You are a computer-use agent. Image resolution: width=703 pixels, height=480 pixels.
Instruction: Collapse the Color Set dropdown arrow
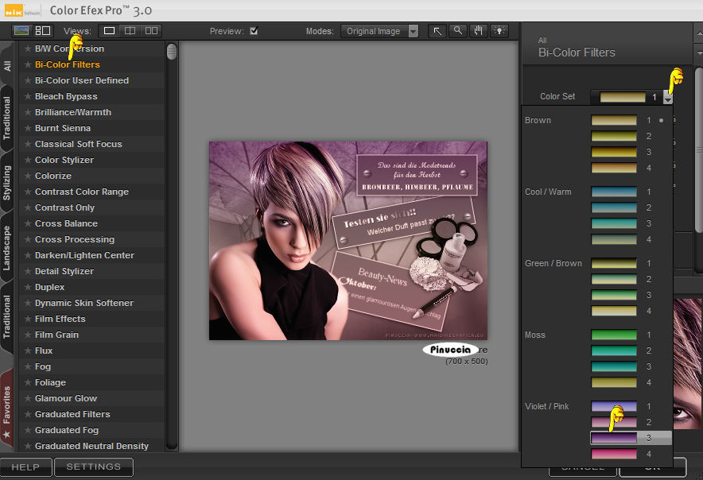click(668, 97)
